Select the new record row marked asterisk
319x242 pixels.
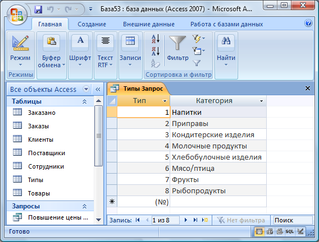tap(112, 202)
